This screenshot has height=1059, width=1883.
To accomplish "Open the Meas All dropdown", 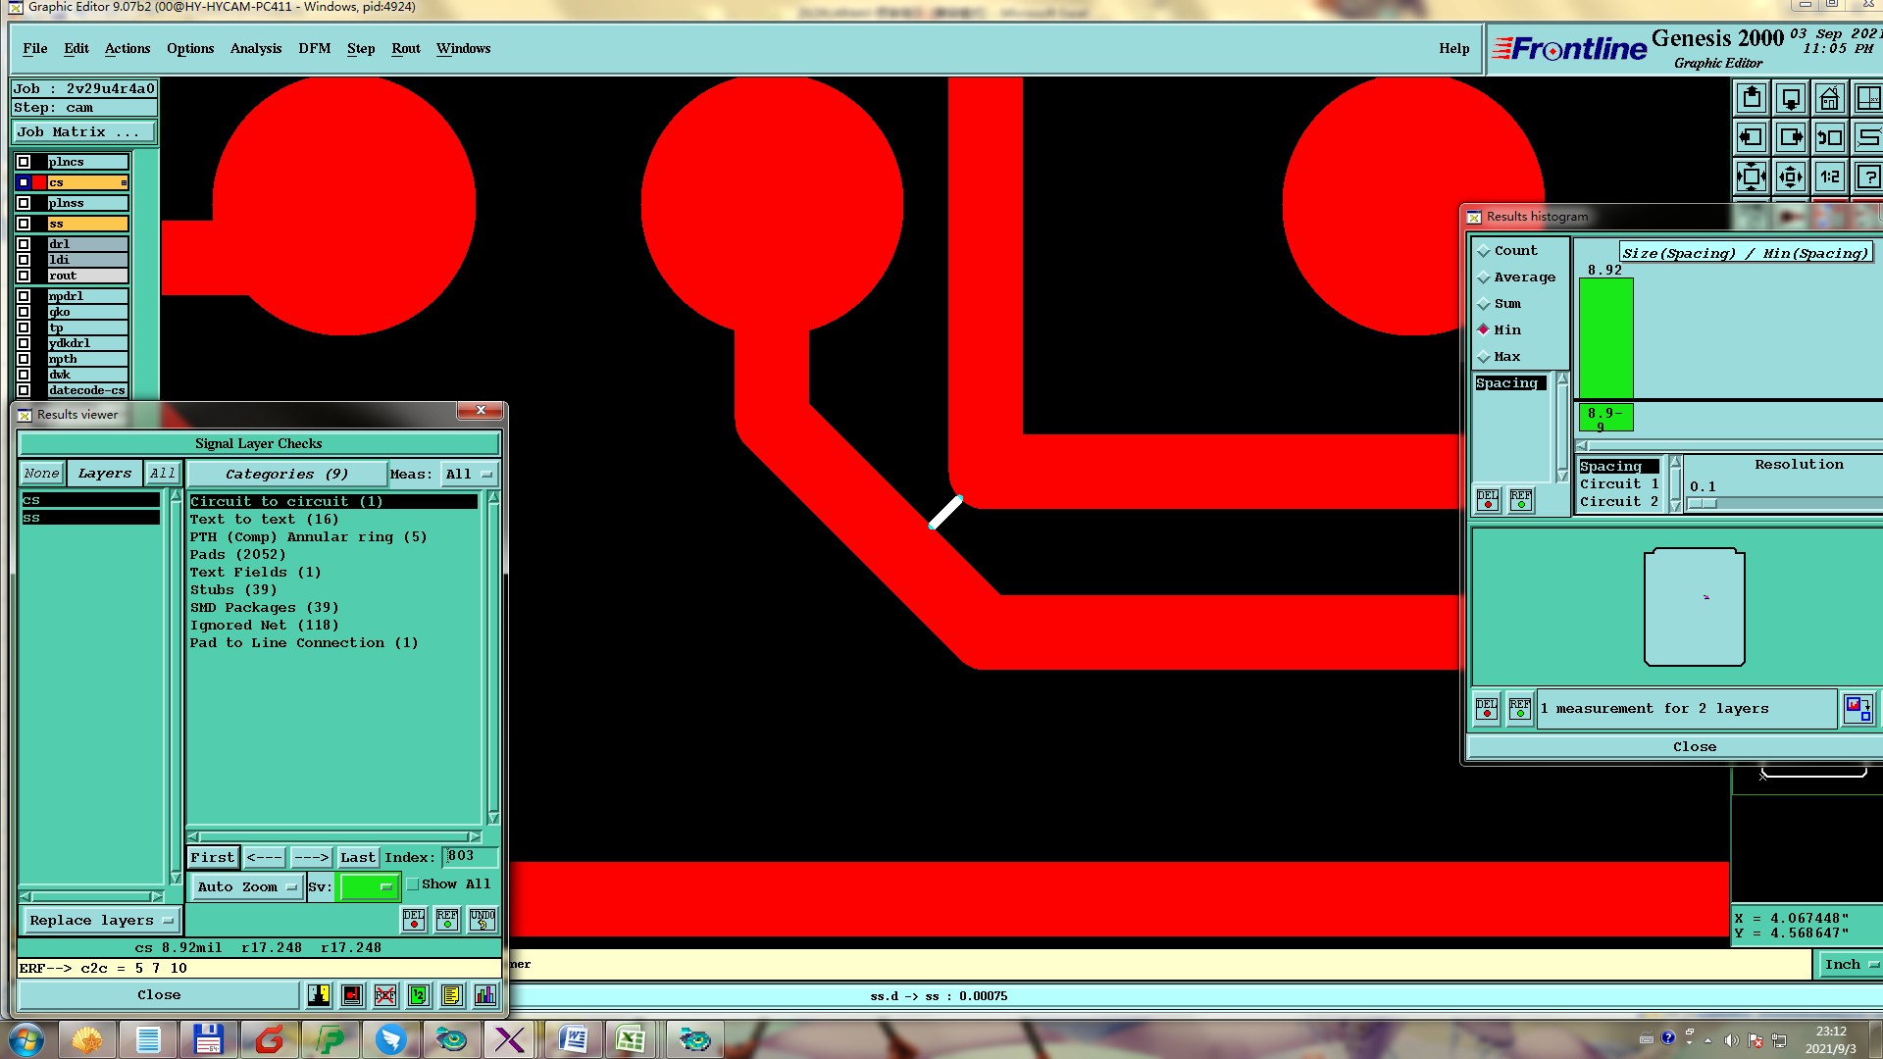I will [468, 475].
